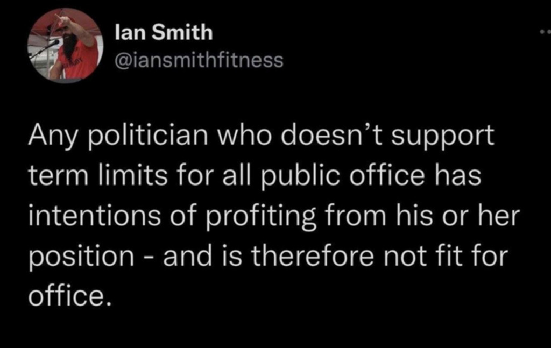Click the word 'intentions' in tweet text

[95, 215]
